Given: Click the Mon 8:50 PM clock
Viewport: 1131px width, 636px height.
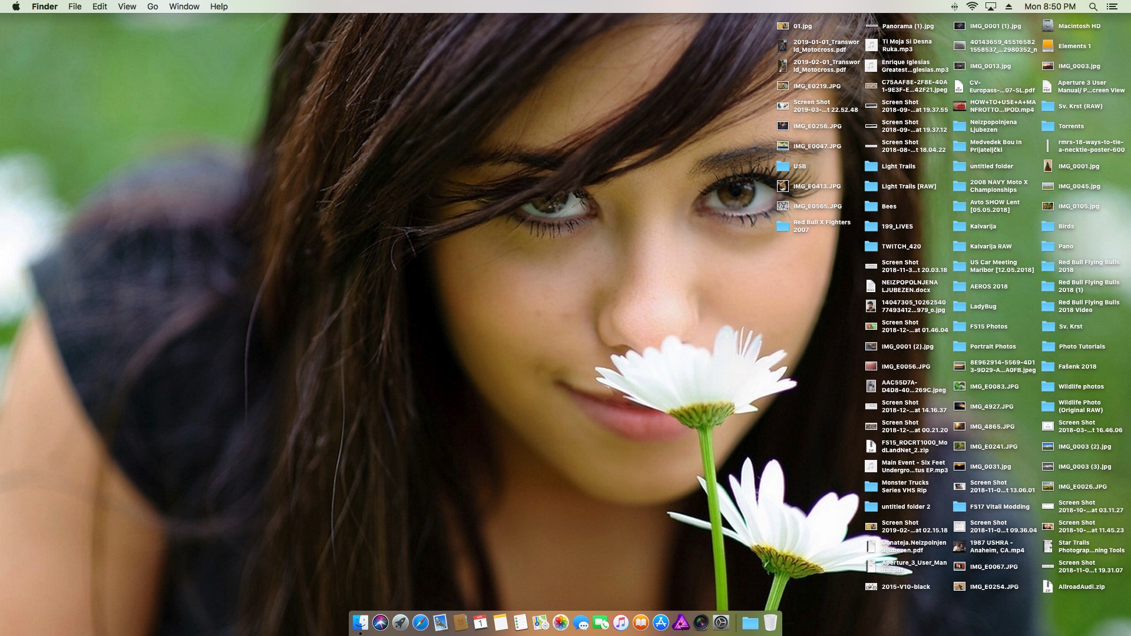Looking at the screenshot, I should coord(1050,6).
